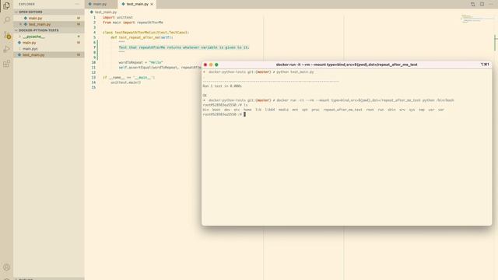This screenshot has height=280, width=498.
Task: Click line 2 'from main import repeatAfterMe'
Action: coord(133,23)
